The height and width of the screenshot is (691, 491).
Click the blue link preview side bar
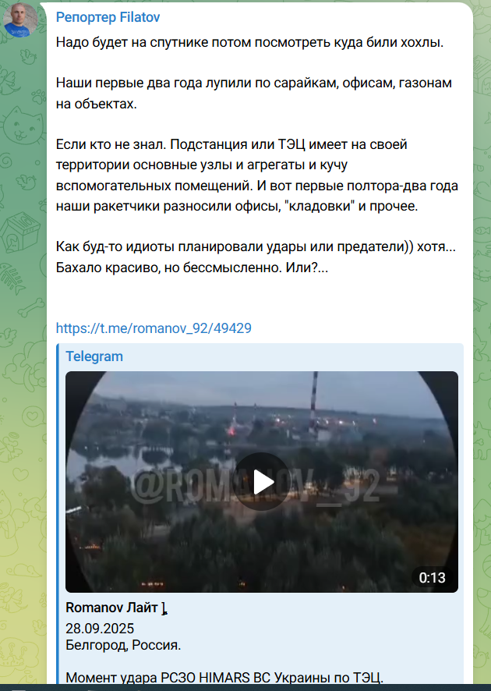57,513
